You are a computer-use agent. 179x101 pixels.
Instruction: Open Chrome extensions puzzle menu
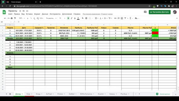click(x=169, y=6)
